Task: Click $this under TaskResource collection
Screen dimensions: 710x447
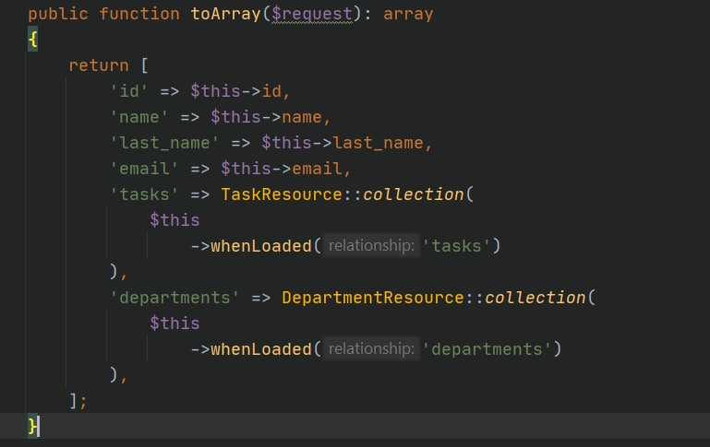Action: pyautogui.click(x=174, y=220)
